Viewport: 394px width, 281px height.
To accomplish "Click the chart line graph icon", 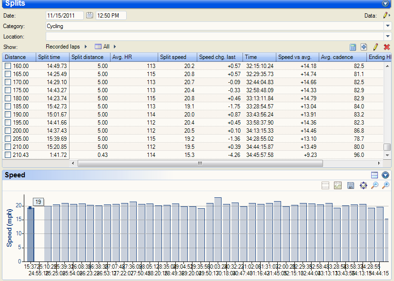I will pos(338,185).
